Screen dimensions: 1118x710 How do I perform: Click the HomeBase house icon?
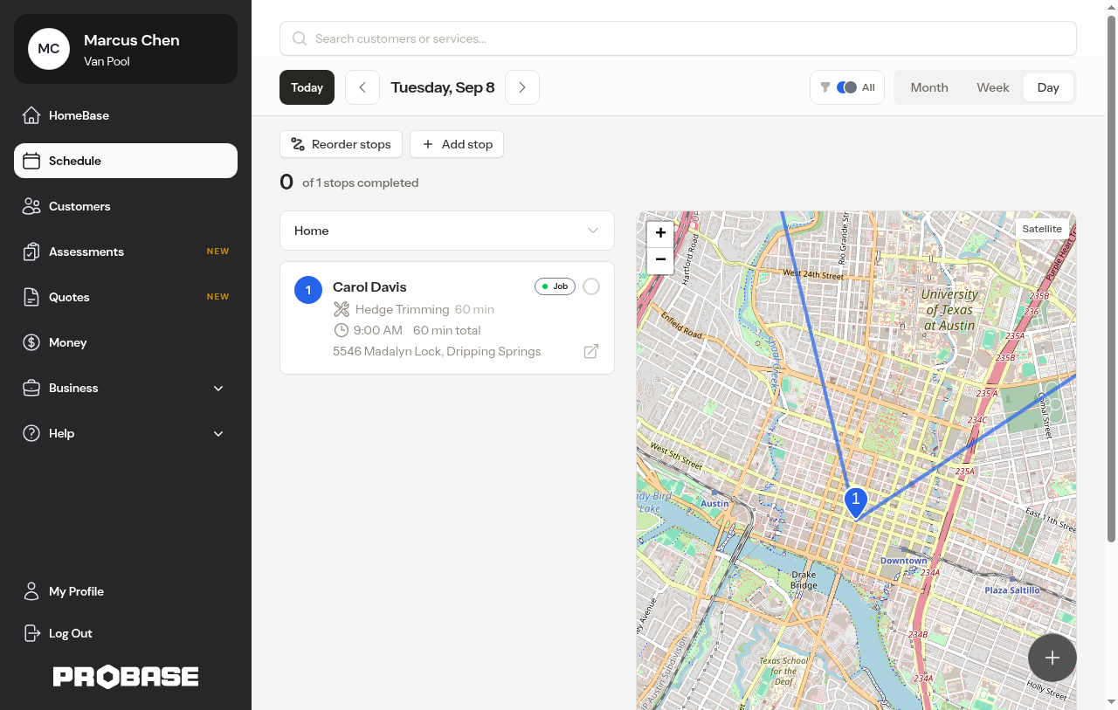pos(31,115)
